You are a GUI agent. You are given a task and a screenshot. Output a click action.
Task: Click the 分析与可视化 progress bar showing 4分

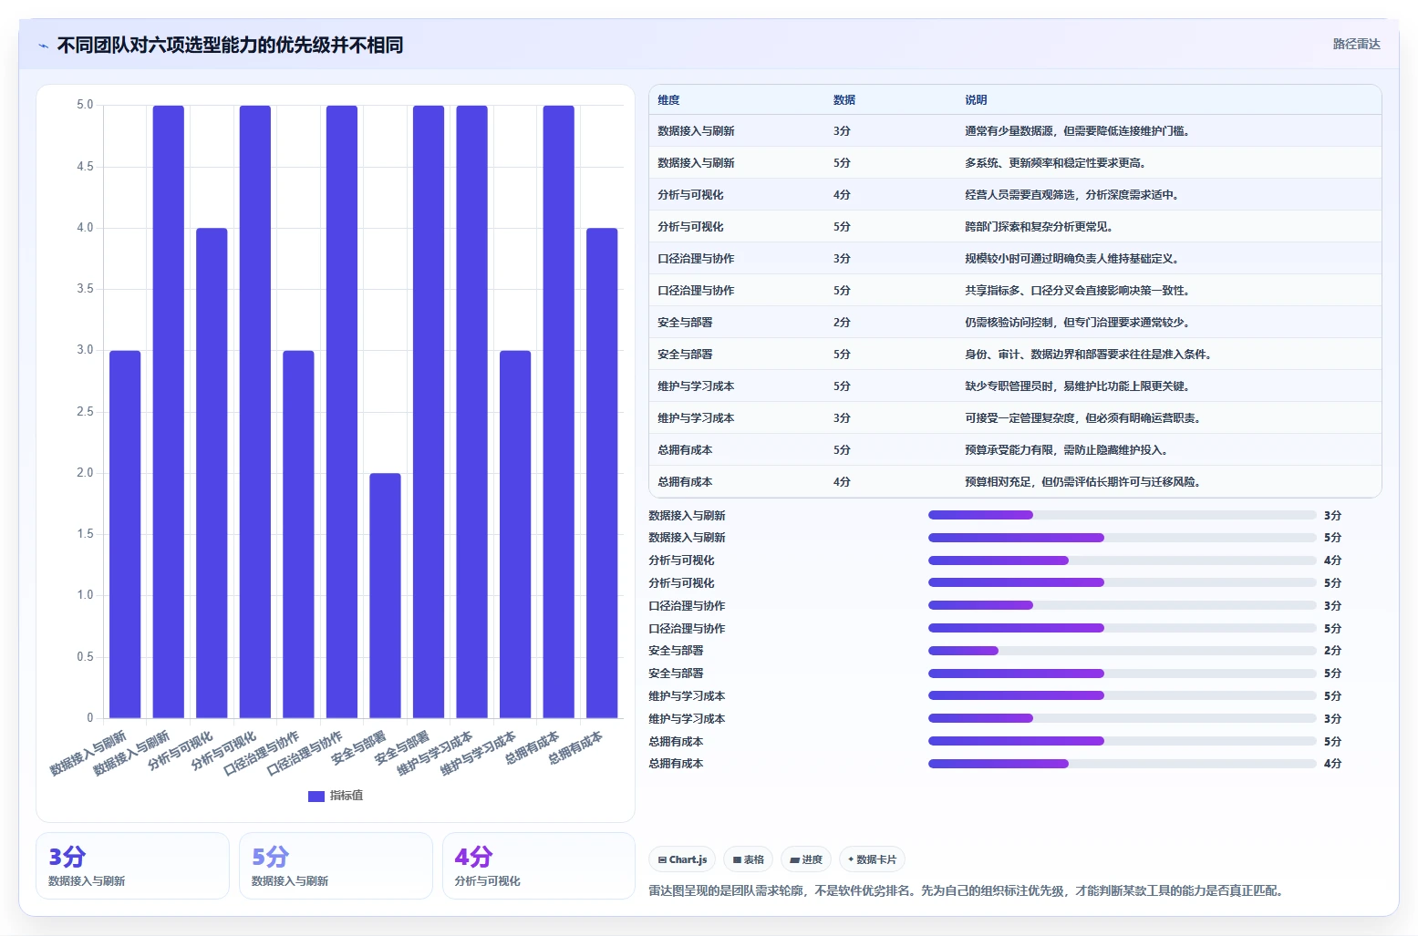click(1122, 561)
